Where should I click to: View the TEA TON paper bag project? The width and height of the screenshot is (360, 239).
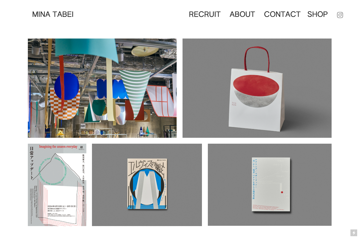(257, 88)
